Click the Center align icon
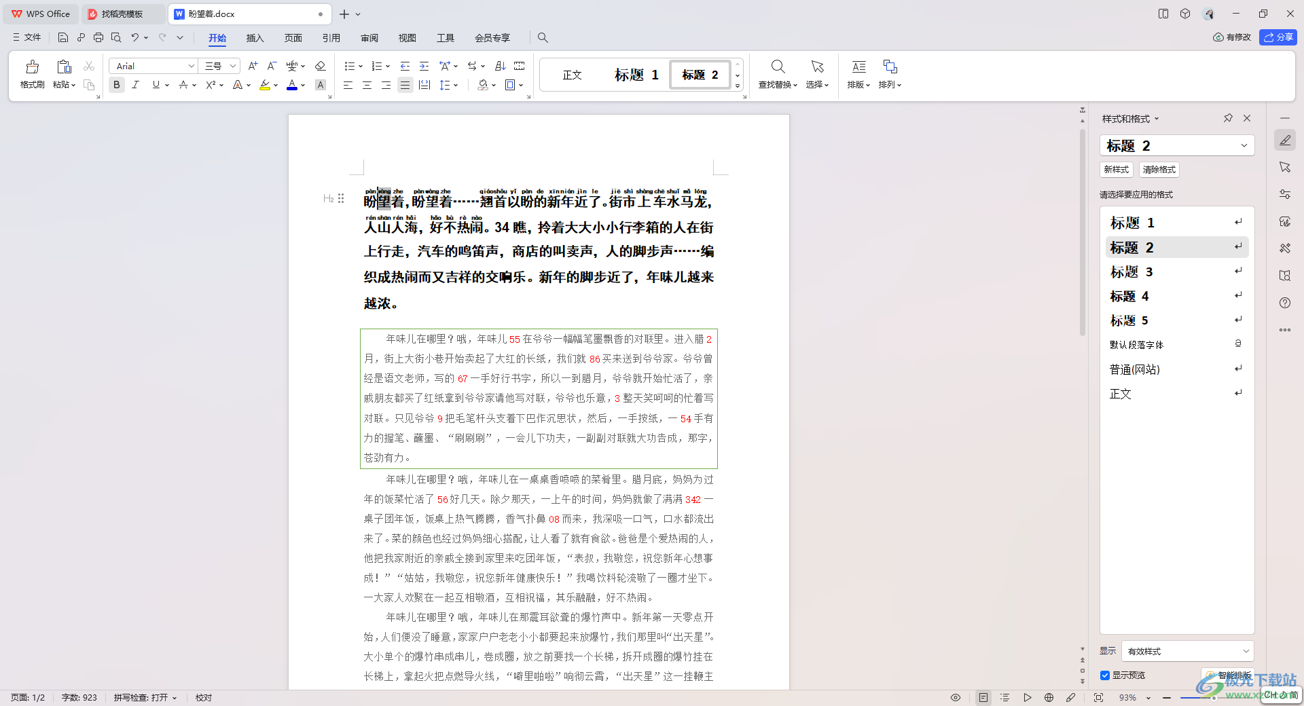This screenshot has width=1304, height=706. 367,85
